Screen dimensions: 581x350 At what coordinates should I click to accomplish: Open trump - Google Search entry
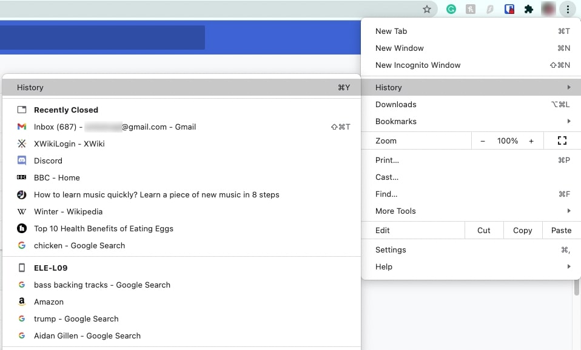(181, 319)
